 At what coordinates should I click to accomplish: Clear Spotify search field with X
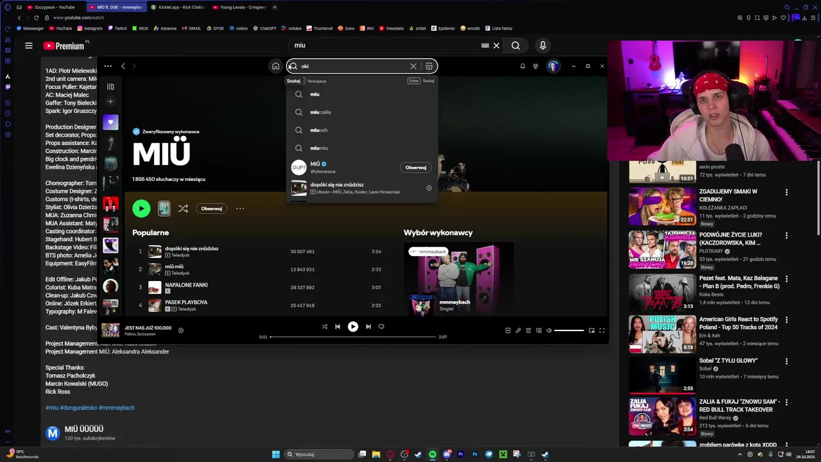point(413,66)
